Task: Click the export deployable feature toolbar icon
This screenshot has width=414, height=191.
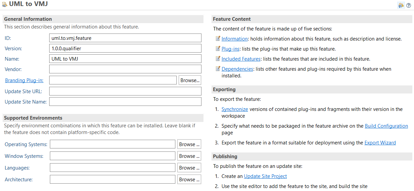Action: pyautogui.click(x=401, y=5)
